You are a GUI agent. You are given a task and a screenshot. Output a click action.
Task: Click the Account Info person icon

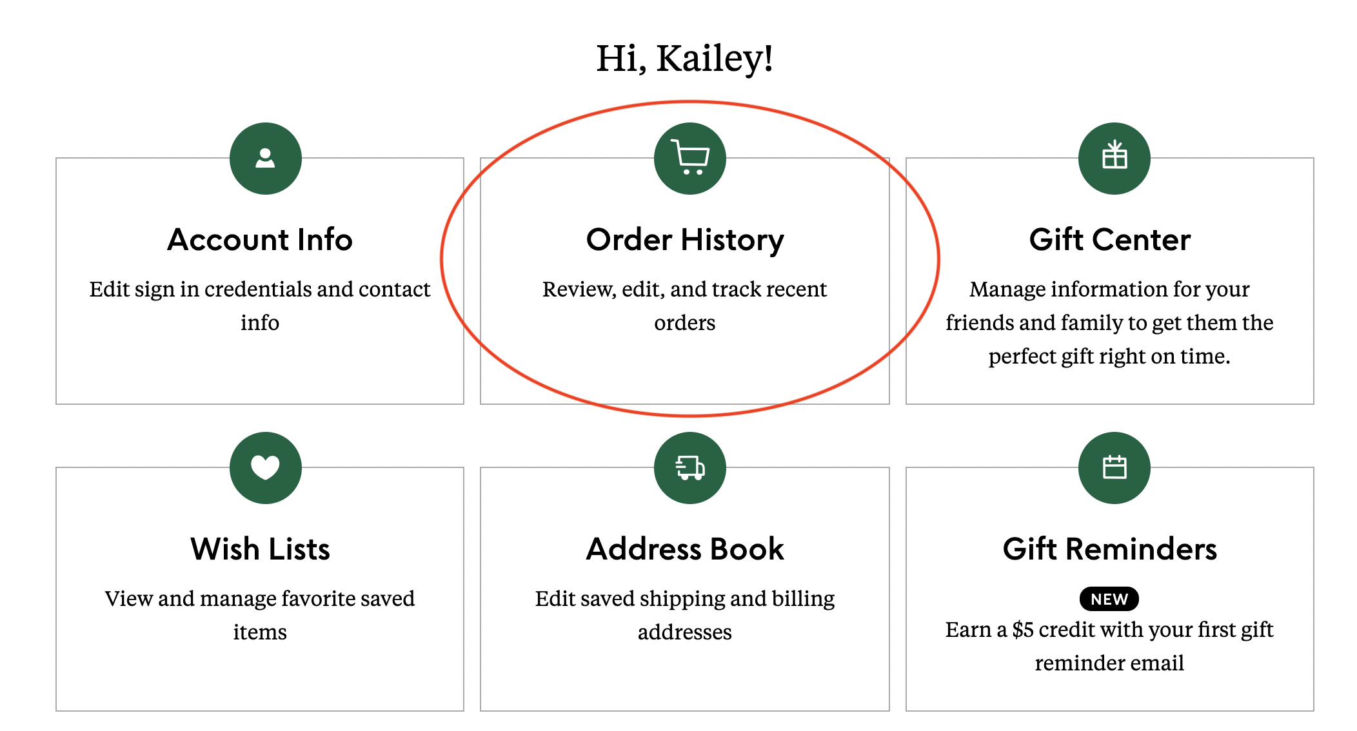pos(265,159)
